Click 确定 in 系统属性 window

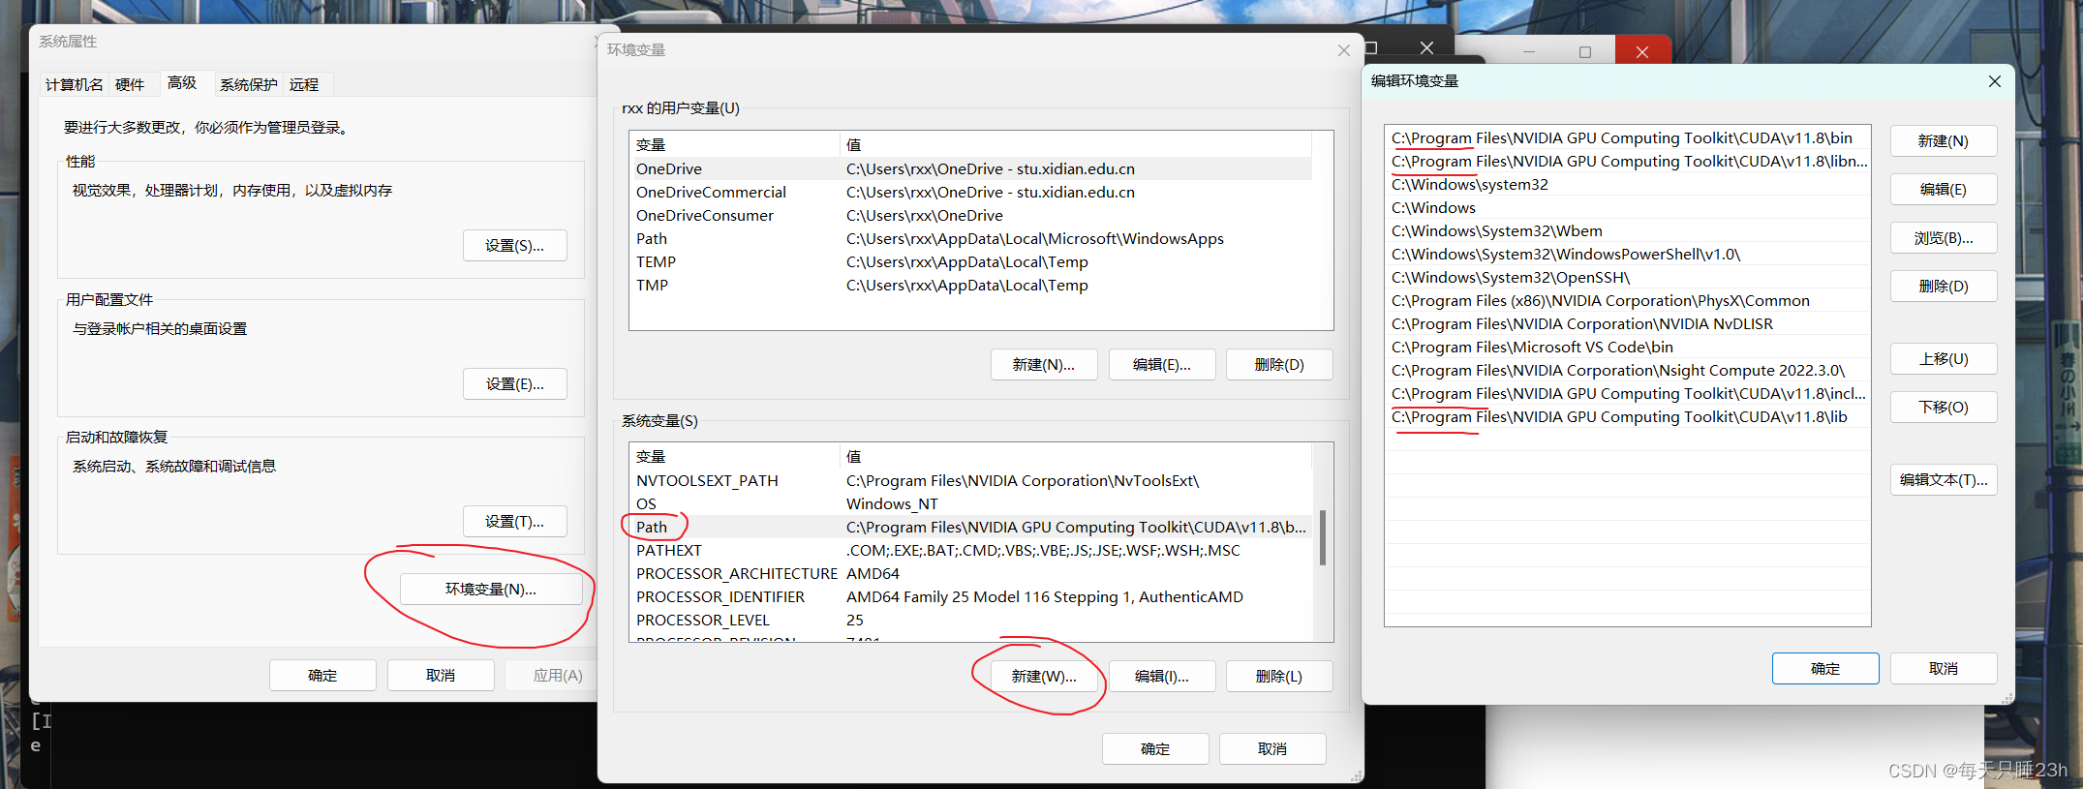(x=322, y=676)
